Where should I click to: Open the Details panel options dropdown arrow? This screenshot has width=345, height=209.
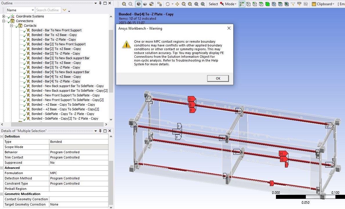coord(95,131)
